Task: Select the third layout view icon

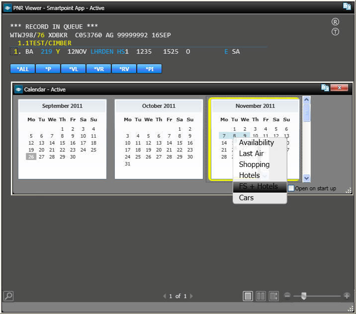Action: click(x=273, y=296)
